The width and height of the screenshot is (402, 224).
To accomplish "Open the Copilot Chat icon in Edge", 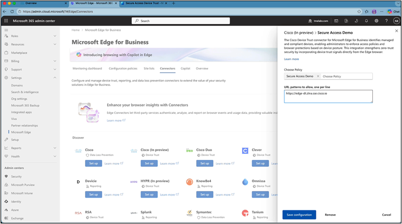I will (394, 12).
